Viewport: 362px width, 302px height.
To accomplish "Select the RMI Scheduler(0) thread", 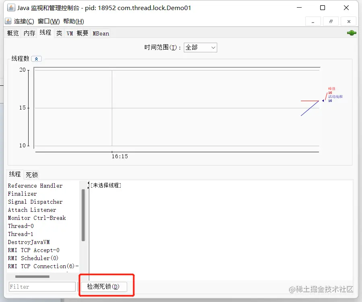I will click(x=33, y=258).
